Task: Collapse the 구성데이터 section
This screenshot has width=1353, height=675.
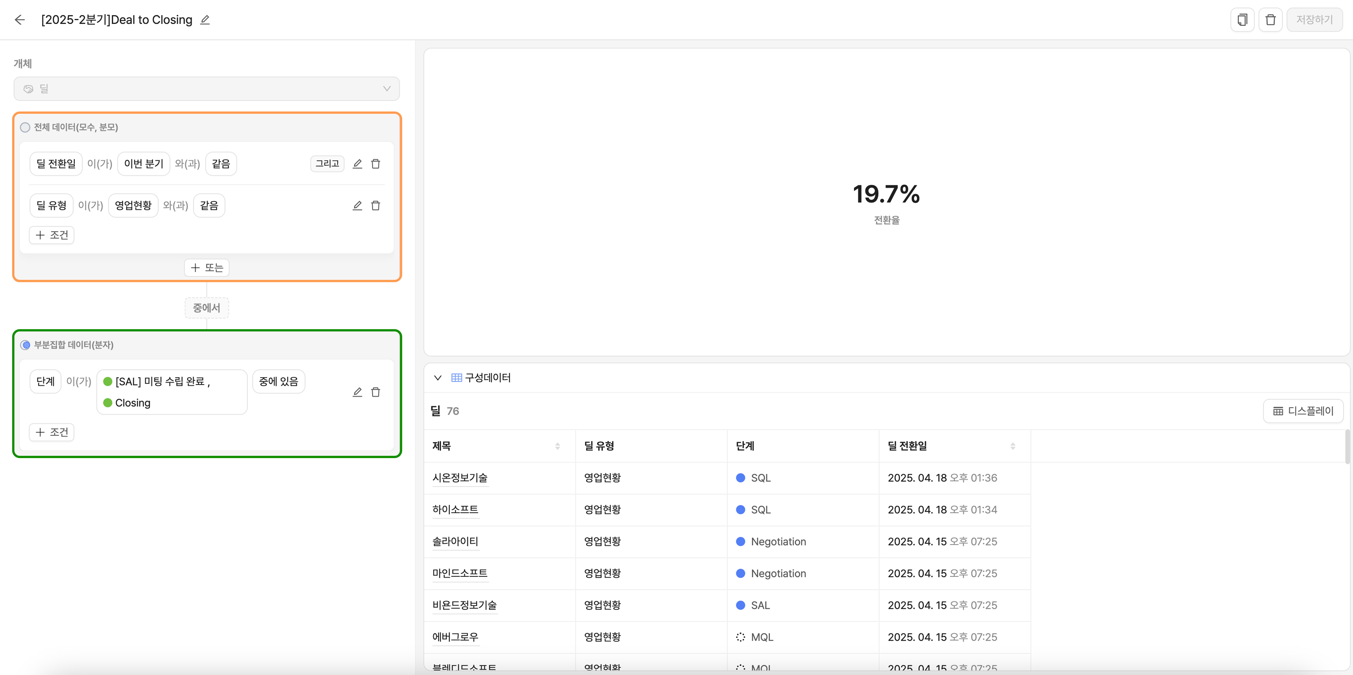Action: [438, 378]
